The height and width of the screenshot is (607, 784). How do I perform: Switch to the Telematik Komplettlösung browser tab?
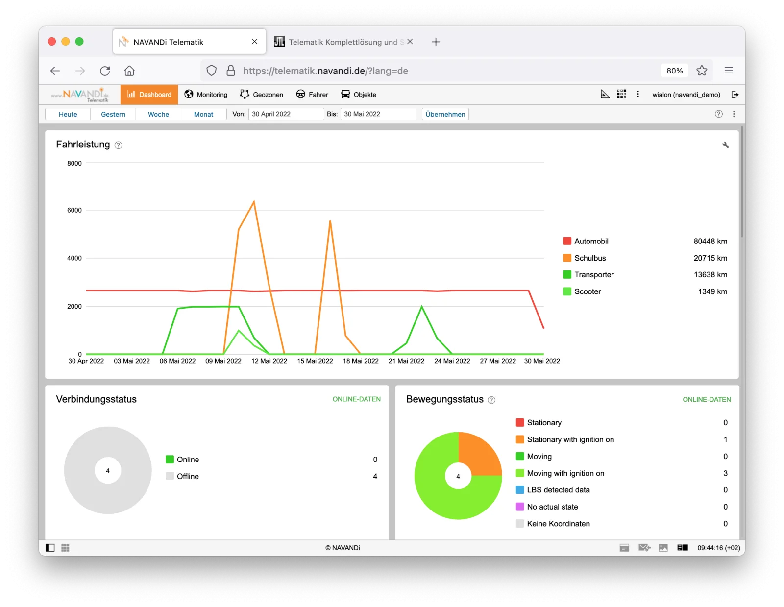343,42
